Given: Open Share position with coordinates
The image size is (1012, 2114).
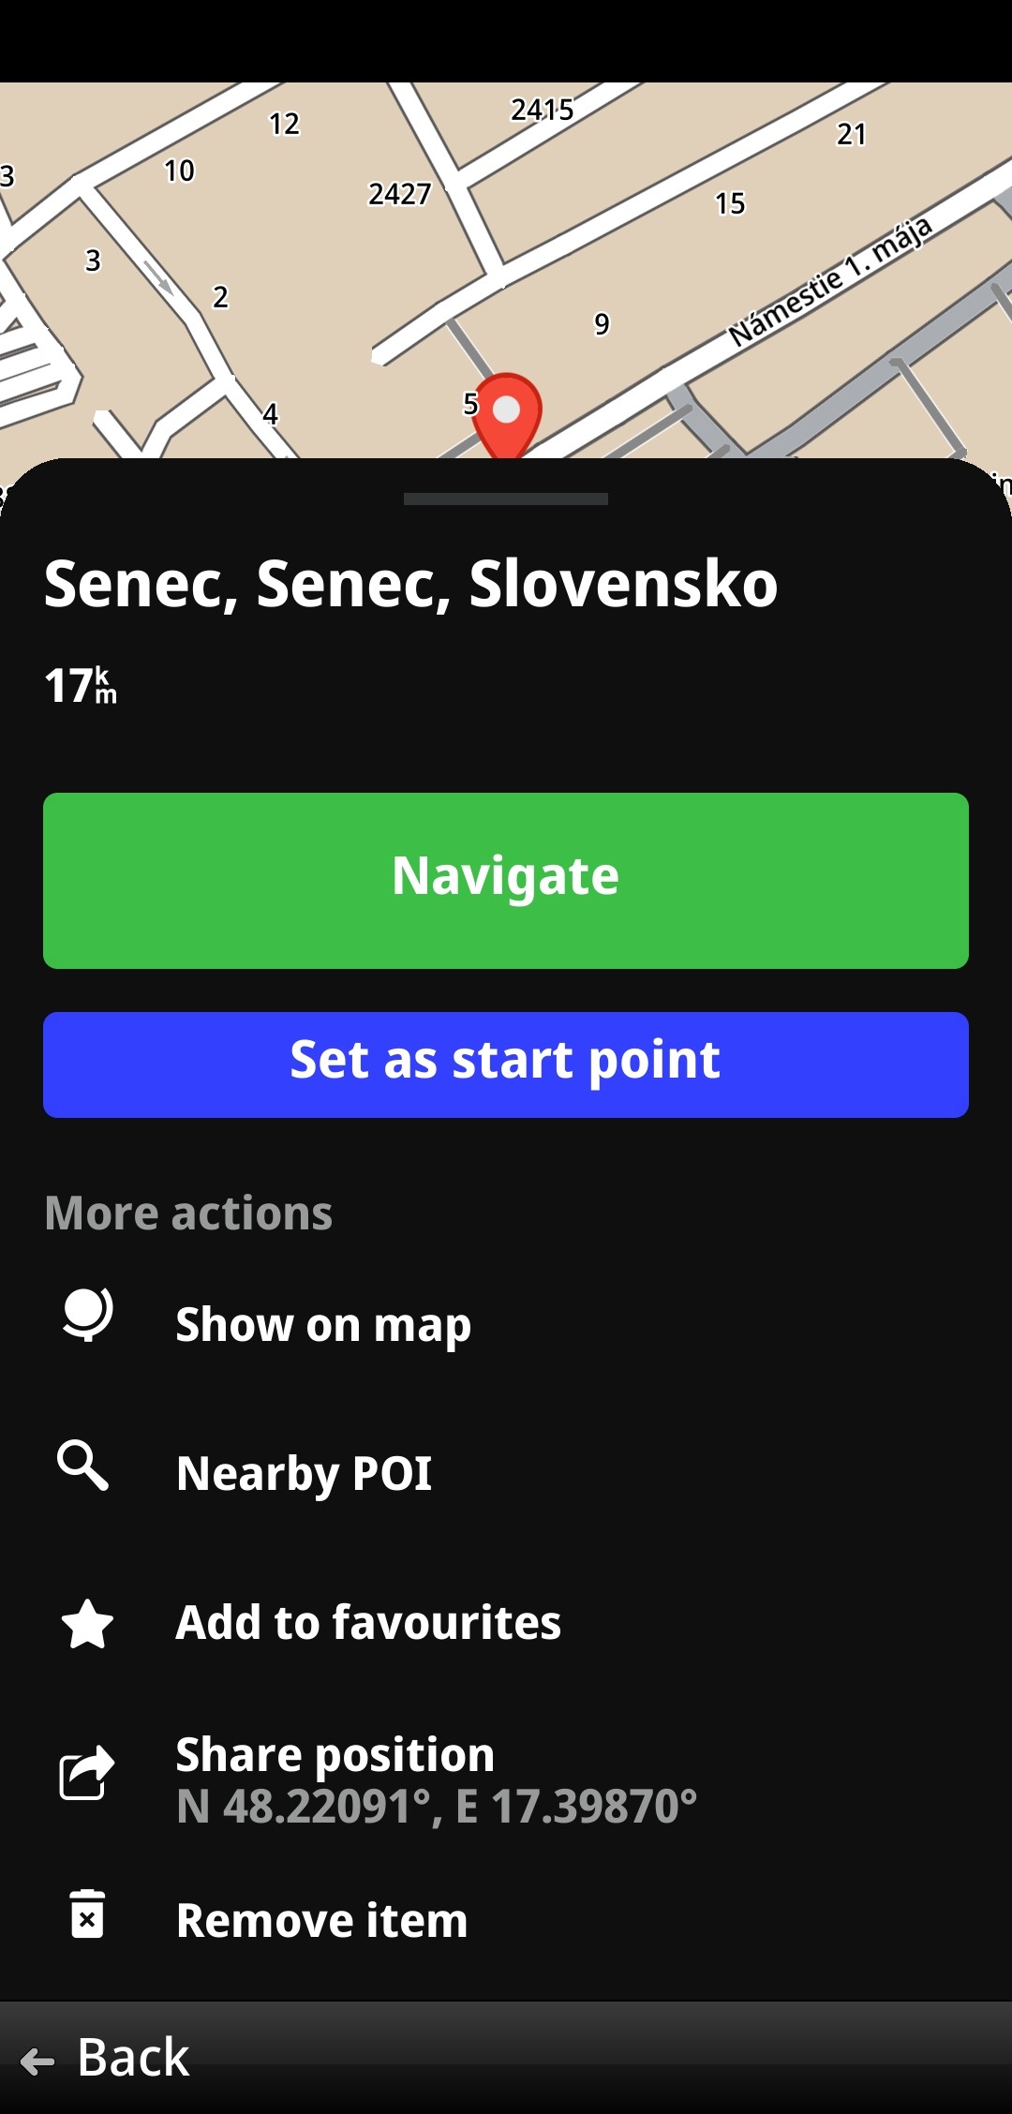Looking at the screenshot, I should click(x=506, y=1779).
